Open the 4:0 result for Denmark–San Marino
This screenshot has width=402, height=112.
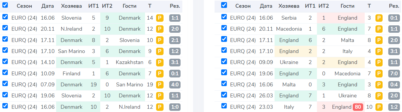175,85
